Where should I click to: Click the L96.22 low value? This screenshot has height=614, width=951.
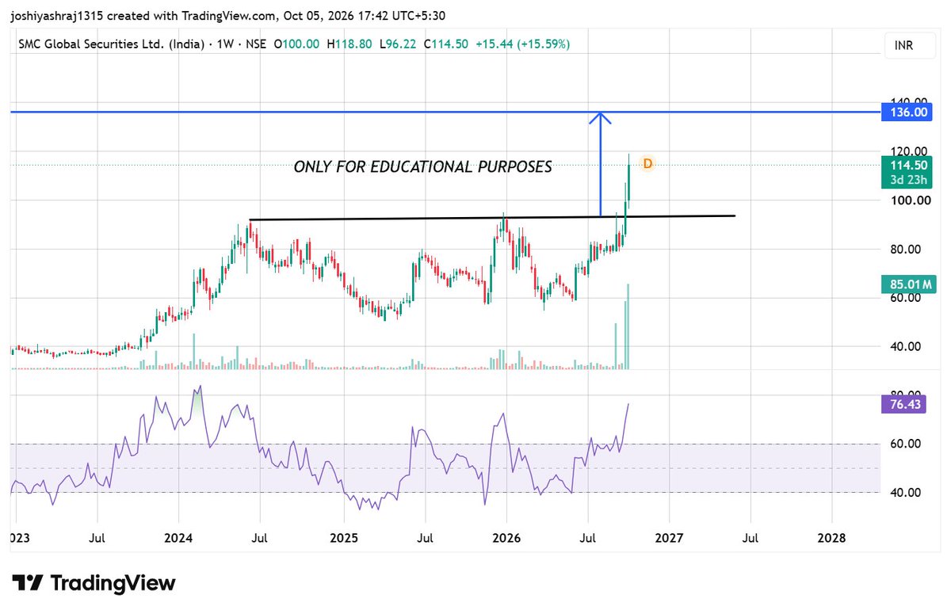[x=399, y=44]
